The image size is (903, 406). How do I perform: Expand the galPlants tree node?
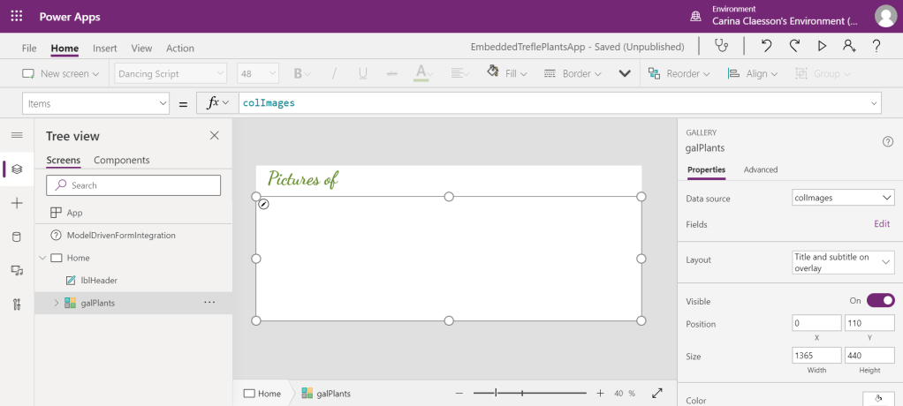click(x=57, y=303)
